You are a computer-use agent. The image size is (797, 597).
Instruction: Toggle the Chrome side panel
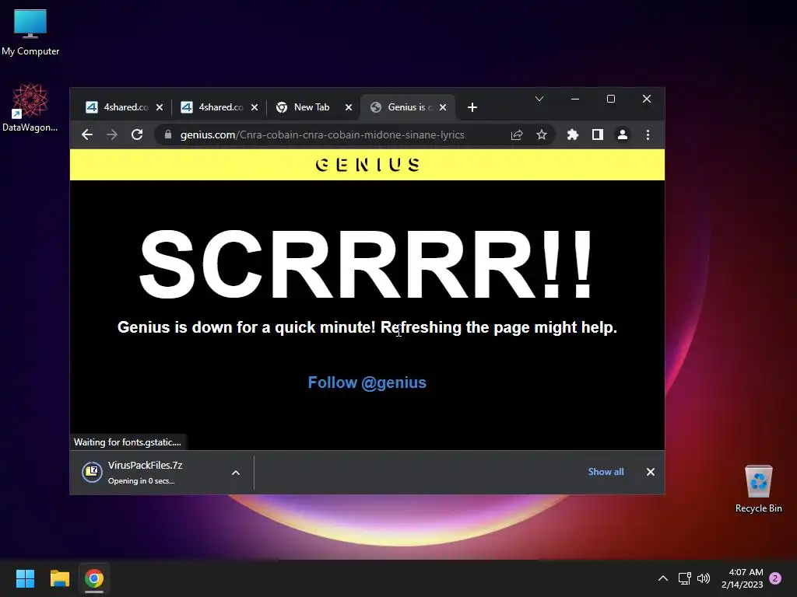(x=597, y=134)
